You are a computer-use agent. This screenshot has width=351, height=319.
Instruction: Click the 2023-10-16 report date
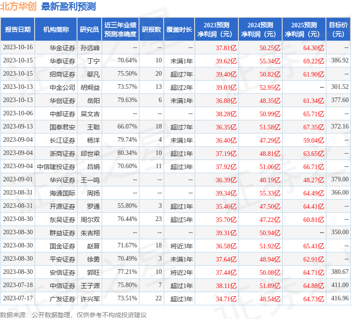tap(18, 47)
